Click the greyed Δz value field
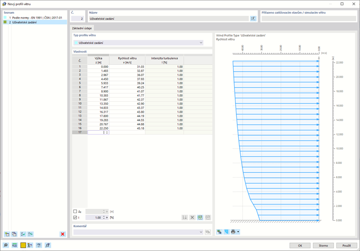Viewport: 360px width, 251px height. pyautogui.click(x=94, y=212)
